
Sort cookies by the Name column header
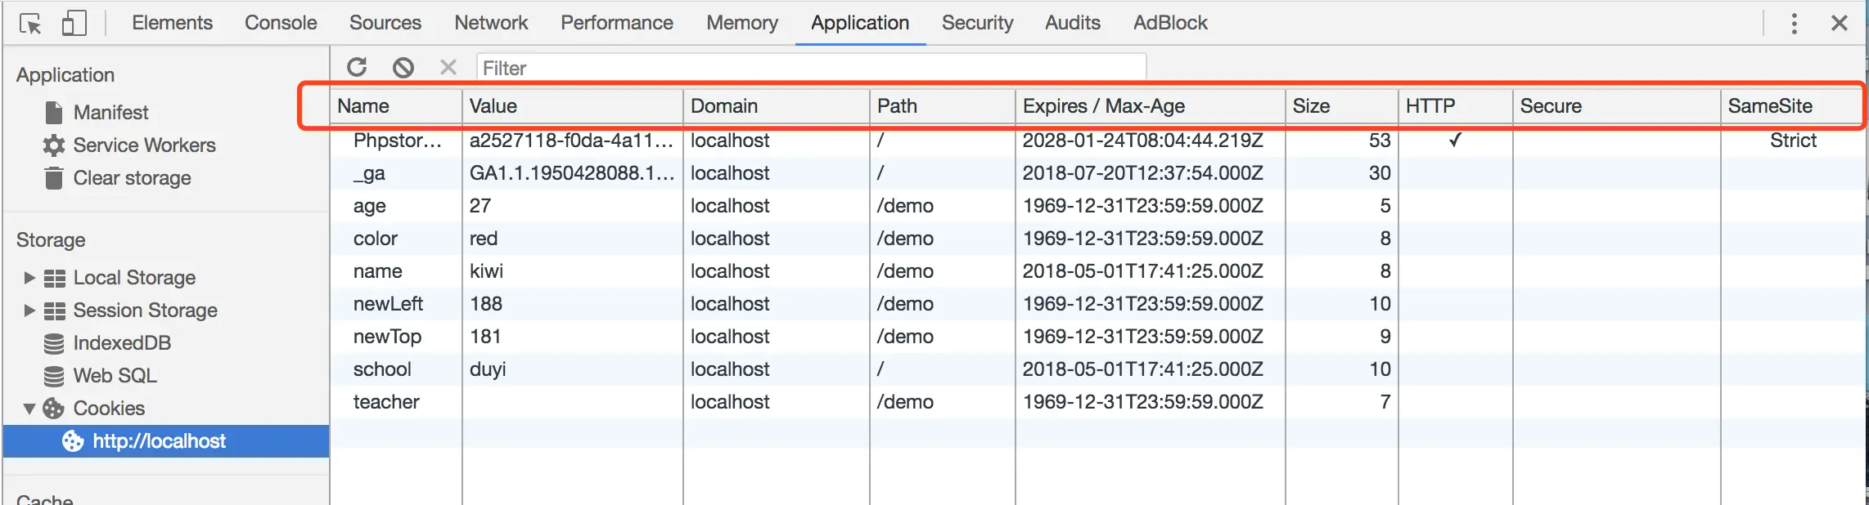363,106
